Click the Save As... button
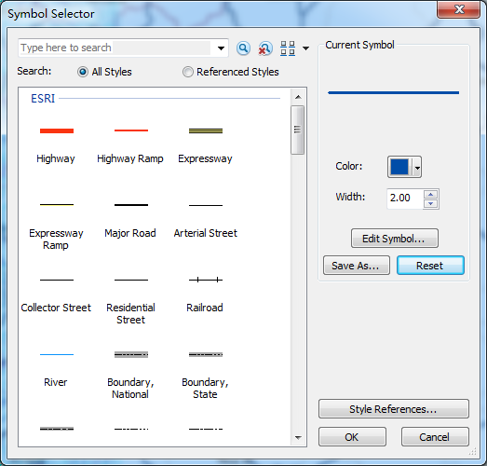This screenshot has height=466, width=487. [x=357, y=266]
